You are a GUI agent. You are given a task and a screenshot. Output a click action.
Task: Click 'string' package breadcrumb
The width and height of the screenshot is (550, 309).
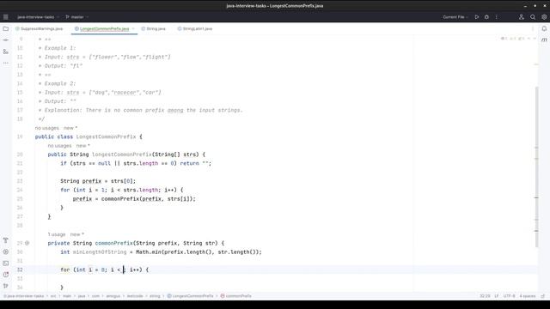pos(155,296)
